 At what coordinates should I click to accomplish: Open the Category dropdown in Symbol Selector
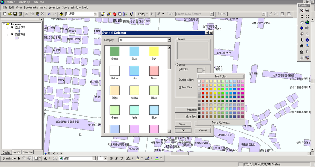tap(169, 40)
